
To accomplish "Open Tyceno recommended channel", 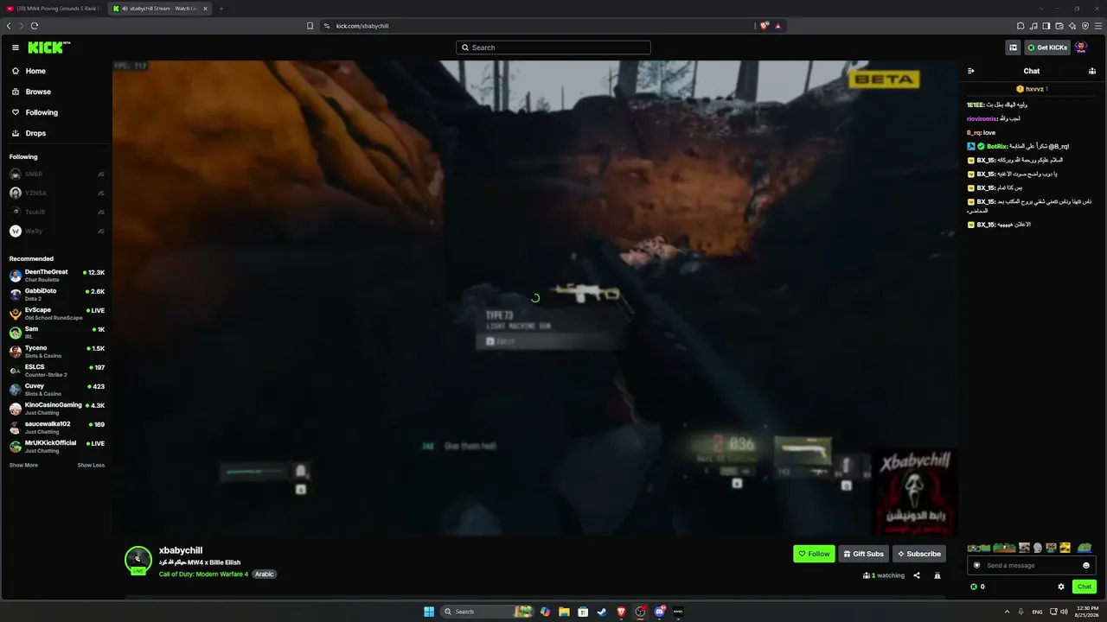I will click(x=57, y=352).
